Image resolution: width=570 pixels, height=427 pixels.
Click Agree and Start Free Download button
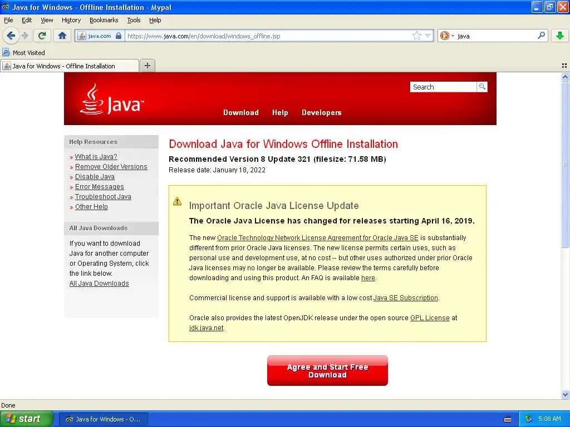coord(327,370)
